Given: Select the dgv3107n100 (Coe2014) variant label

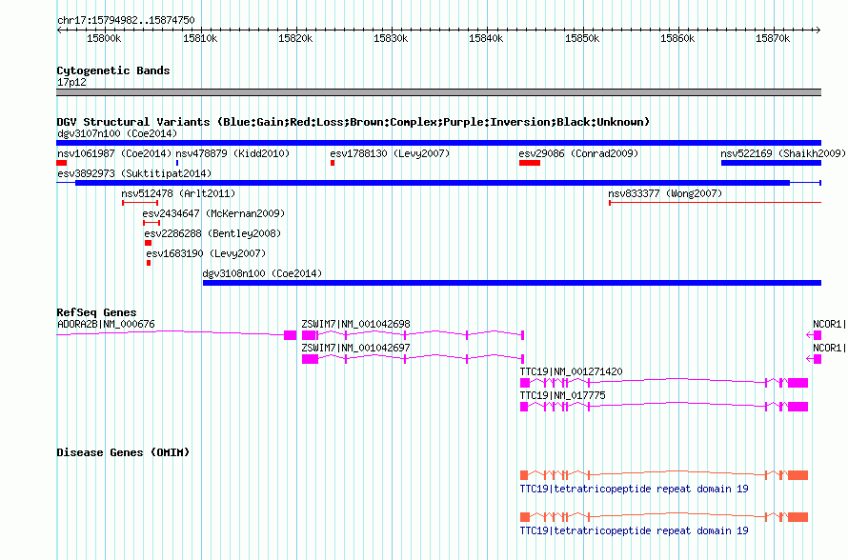Looking at the screenshot, I should pyautogui.click(x=117, y=133).
